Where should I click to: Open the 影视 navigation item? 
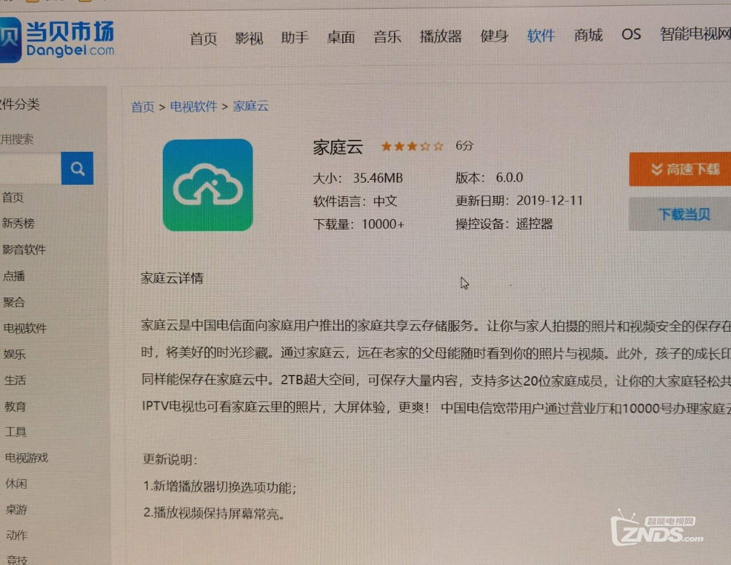click(249, 38)
